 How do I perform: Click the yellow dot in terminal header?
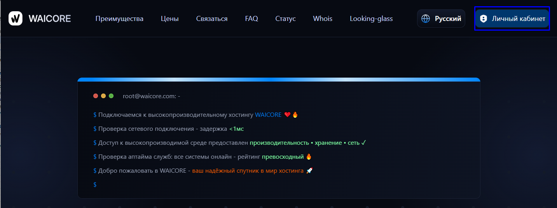pos(103,96)
